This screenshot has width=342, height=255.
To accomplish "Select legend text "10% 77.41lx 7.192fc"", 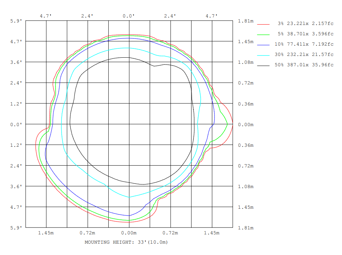I will (x=304, y=44).
